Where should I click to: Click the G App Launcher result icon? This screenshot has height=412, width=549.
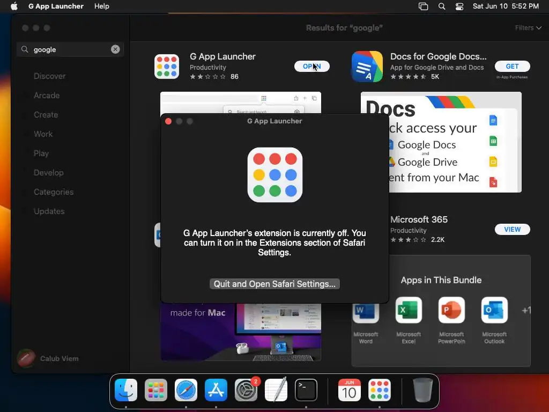click(x=167, y=66)
